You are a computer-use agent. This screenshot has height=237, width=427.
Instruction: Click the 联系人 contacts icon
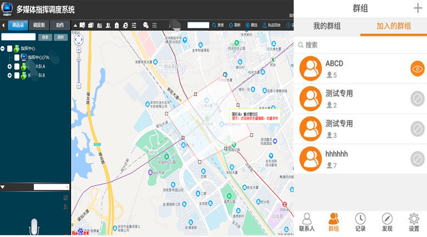(307, 222)
